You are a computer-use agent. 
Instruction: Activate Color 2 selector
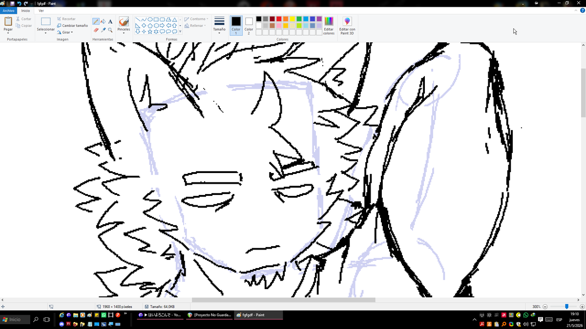coord(249,25)
